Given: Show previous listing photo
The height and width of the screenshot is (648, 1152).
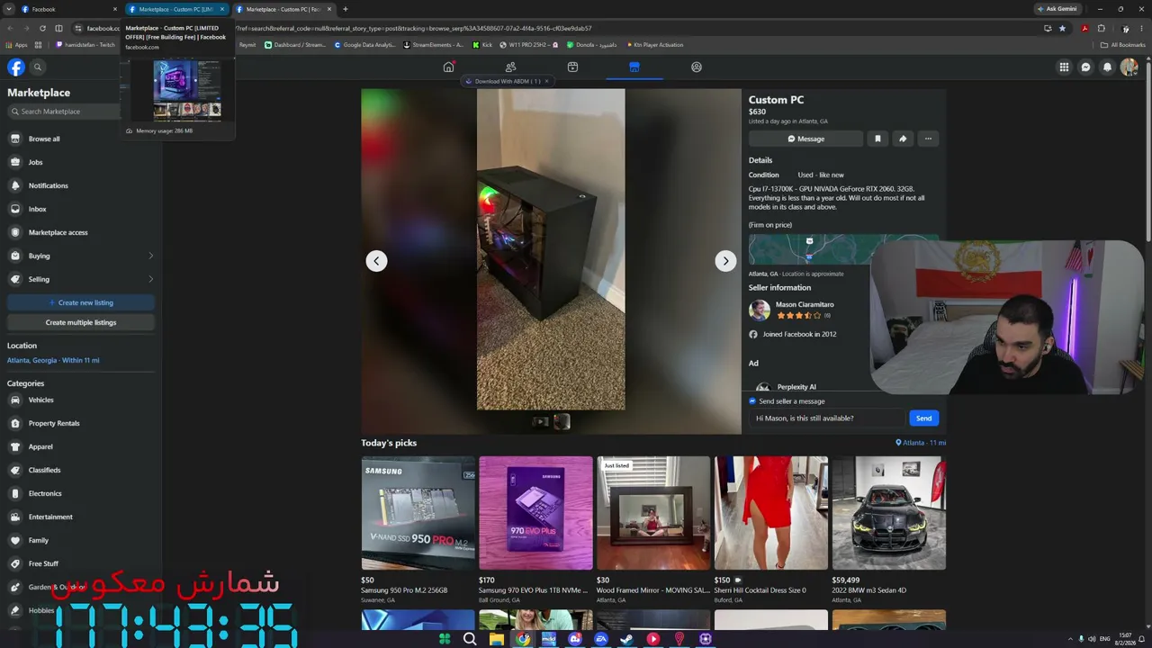Looking at the screenshot, I should [376, 261].
